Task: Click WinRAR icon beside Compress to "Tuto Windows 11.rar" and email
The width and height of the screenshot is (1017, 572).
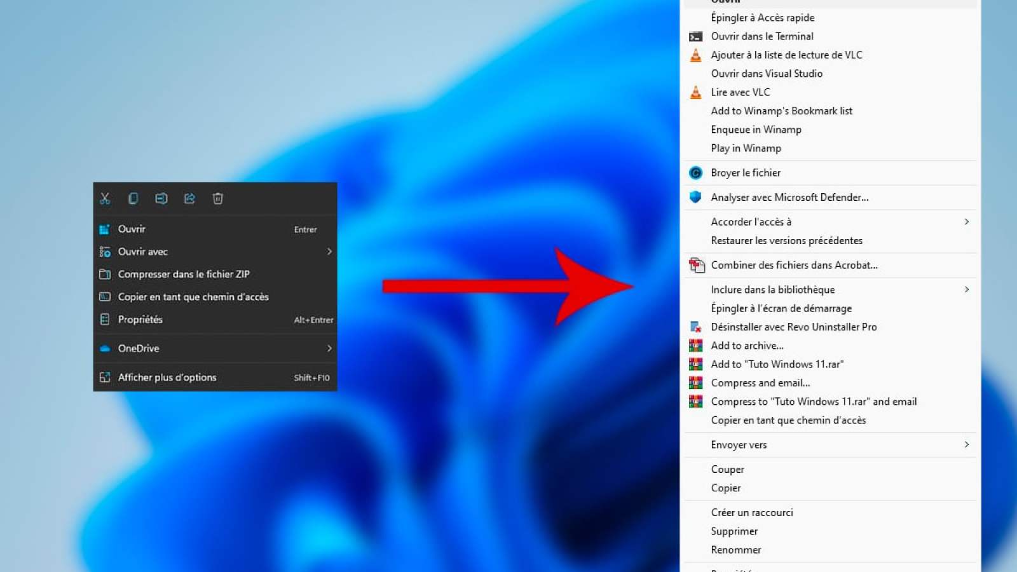Action: tap(696, 402)
